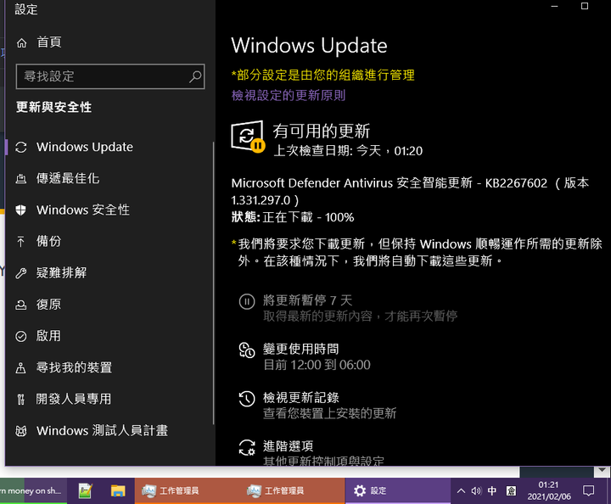
Task: Click 將更新暫停 7 天 option
Action: [x=348, y=308]
